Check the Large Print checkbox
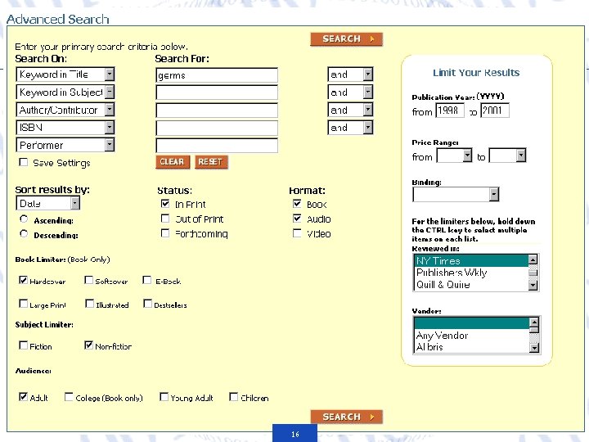This screenshot has height=442, width=589. click(x=23, y=304)
